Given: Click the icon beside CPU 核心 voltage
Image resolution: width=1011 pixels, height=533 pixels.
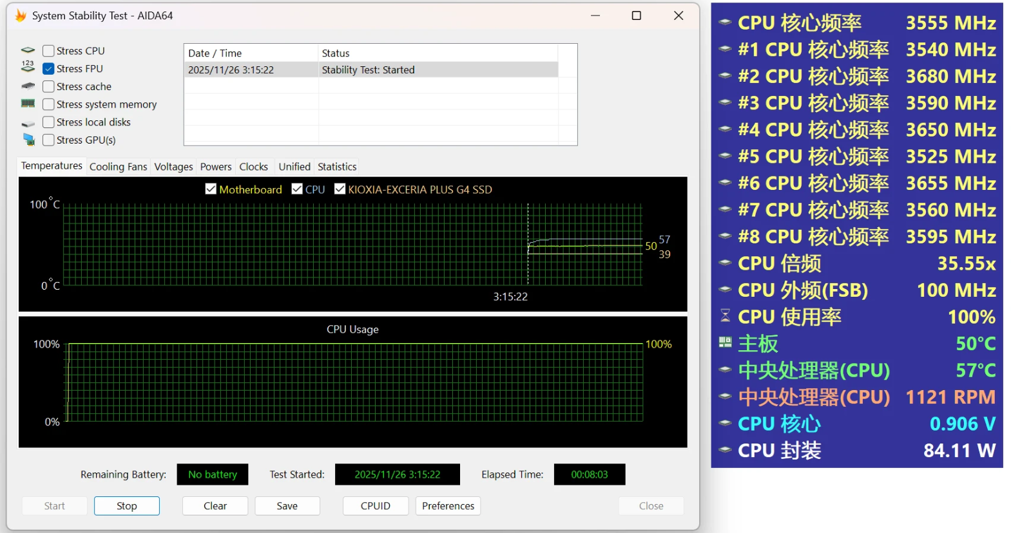Looking at the screenshot, I should pyautogui.click(x=725, y=423).
